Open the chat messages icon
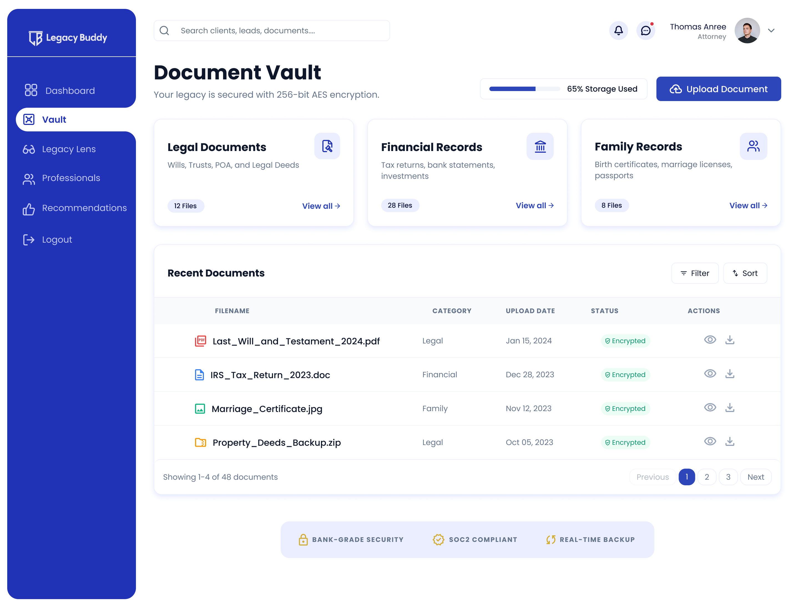 646,30
